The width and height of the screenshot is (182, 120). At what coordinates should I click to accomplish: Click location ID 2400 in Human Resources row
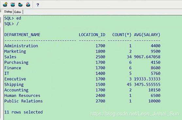tap(100, 96)
